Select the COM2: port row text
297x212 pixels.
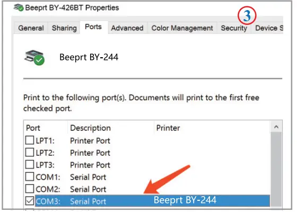click(x=48, y=189)
